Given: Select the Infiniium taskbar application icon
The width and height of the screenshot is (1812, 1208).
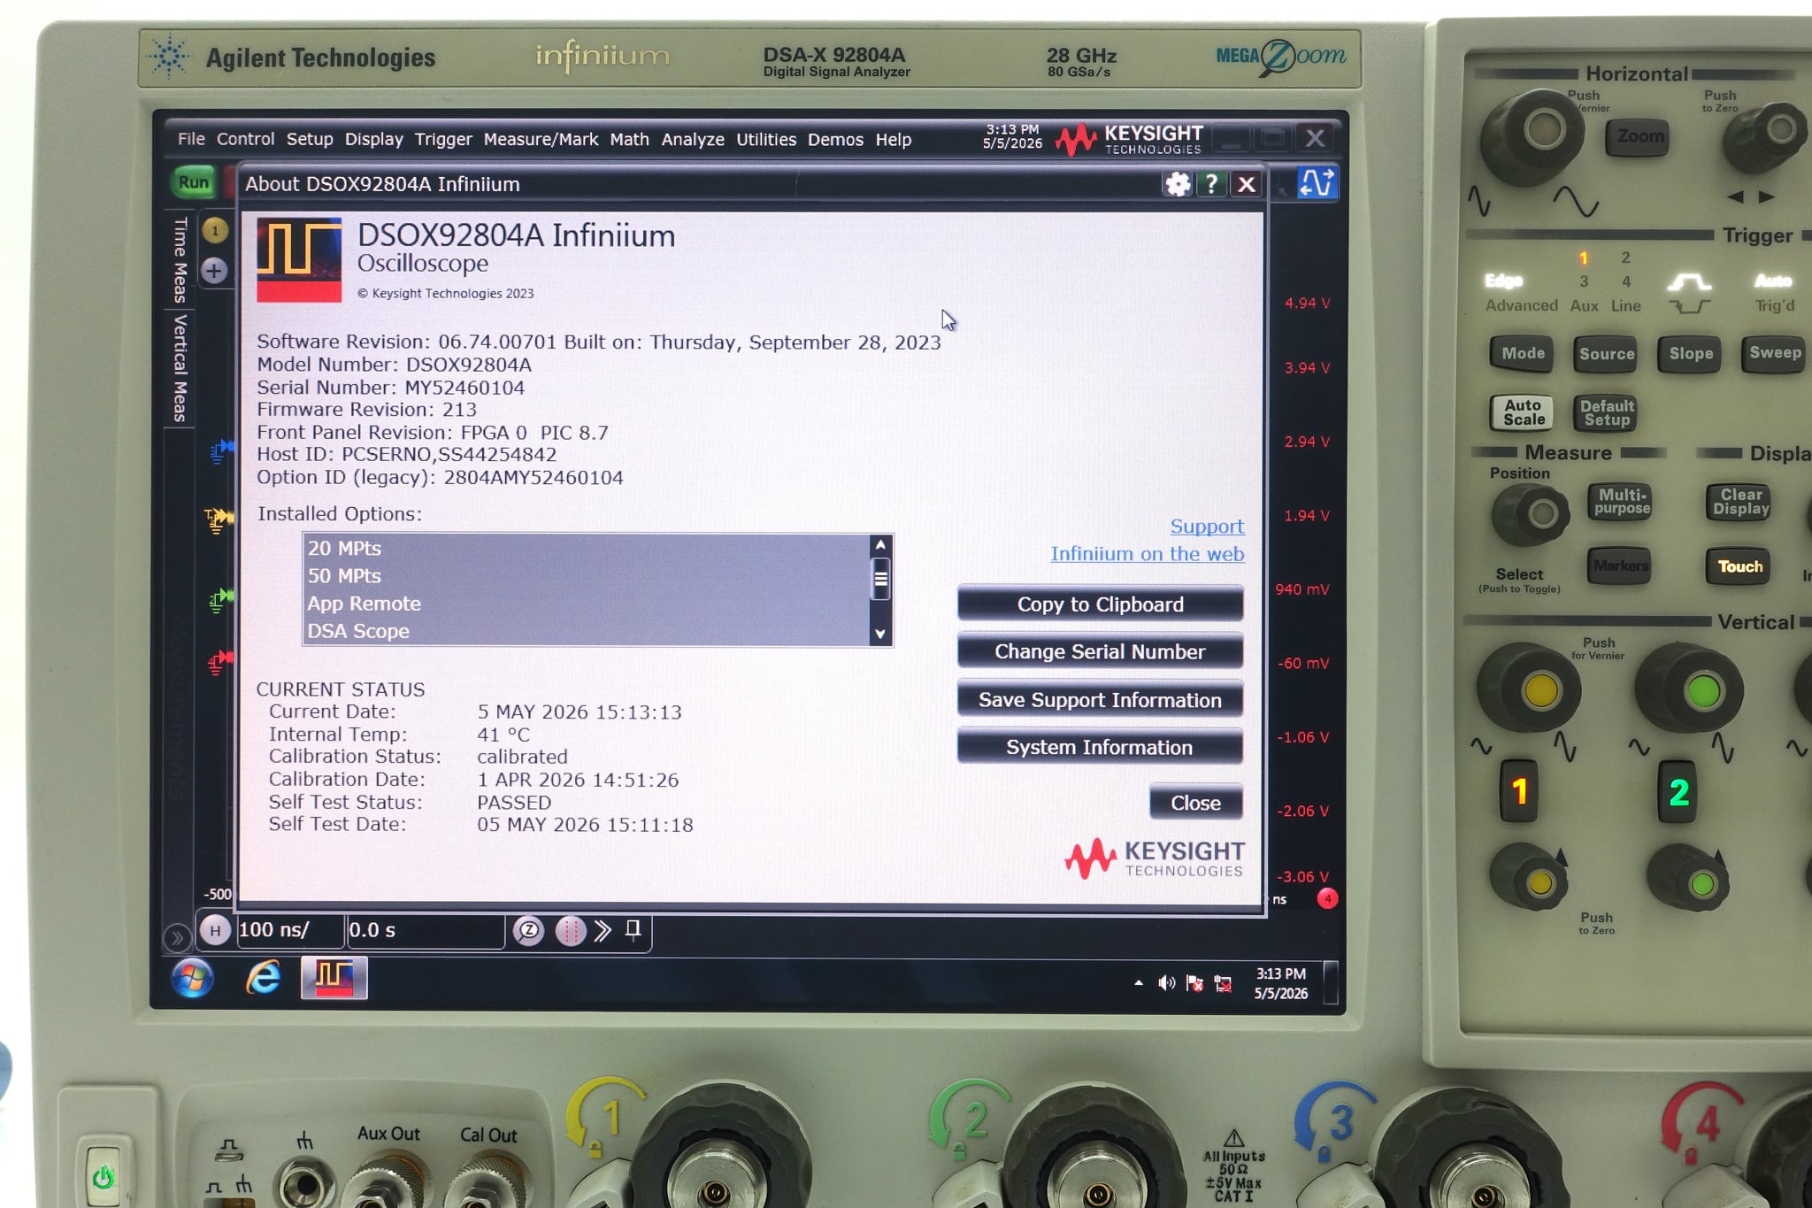Looking at the screenshot, I should pyautogui.click(x=334, y=978).
